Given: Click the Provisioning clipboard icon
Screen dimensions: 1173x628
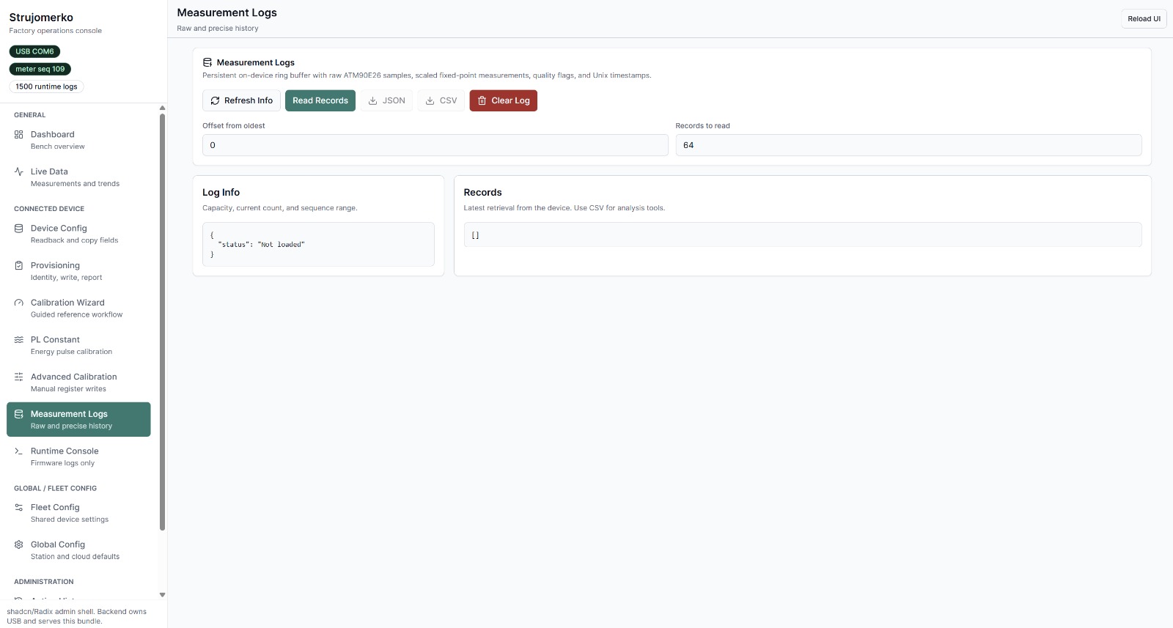Looking at the screenshot, I should 19,265.
